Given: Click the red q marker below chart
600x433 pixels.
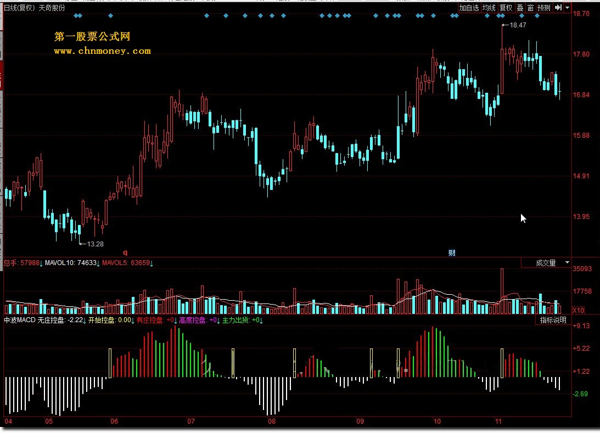Looking at the screenshot, I should point(125,252).
